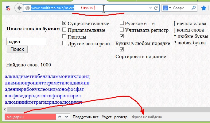The image size is (210, 123).
Task: Open the алкилдиметилбензиламмонийхлорид link
Action: 47,76
